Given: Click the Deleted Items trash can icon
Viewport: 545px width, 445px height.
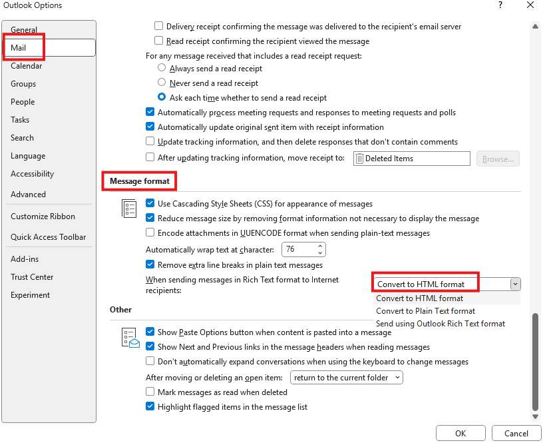Looking at the screenshot, I should 360,159.
